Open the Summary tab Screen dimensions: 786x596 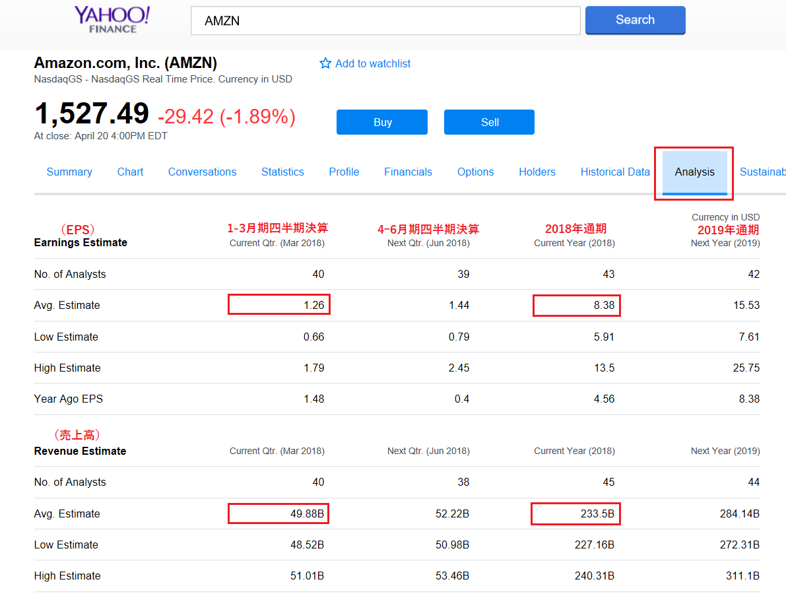[69, 172]
